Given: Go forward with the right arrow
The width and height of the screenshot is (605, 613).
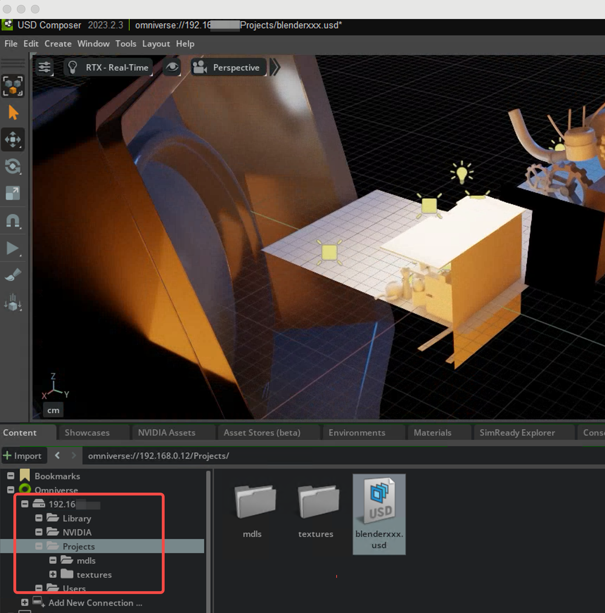Looking at the screenshot, I should [x=74, y=455].
